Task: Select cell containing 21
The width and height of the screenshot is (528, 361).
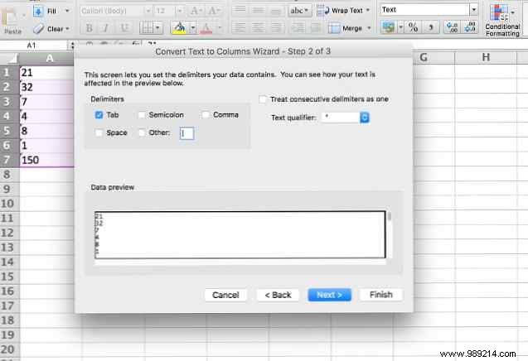Action: 46,72
